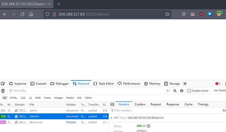Expand the GET request URL details
226x132 pixels.
(x=112, y=118)
